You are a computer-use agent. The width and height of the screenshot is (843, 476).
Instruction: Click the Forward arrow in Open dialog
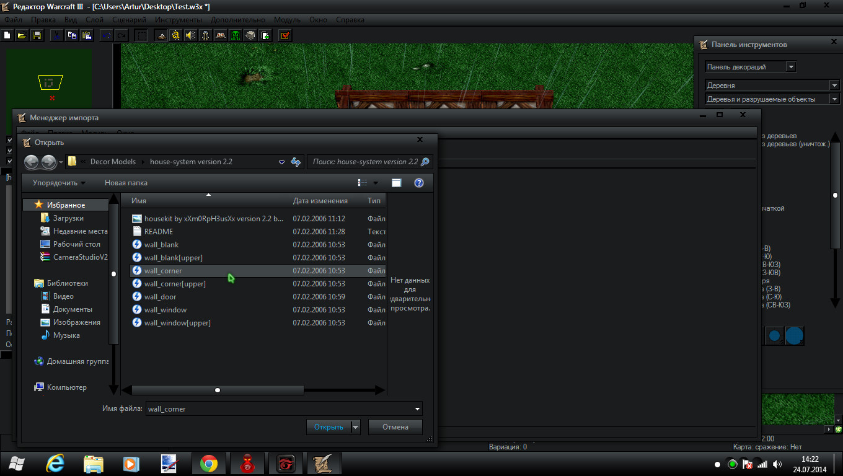pyautogui.click(x=49, y=162)
